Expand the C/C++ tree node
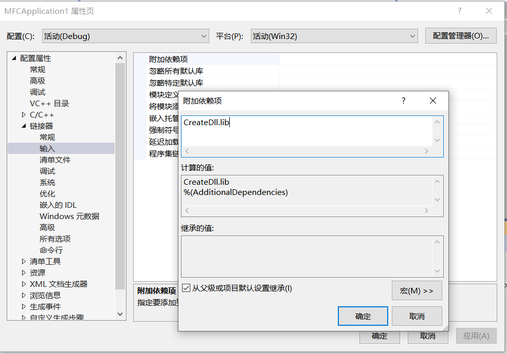Image resolution: width=507 pixels, height=354 pixels. click(24, 114)
